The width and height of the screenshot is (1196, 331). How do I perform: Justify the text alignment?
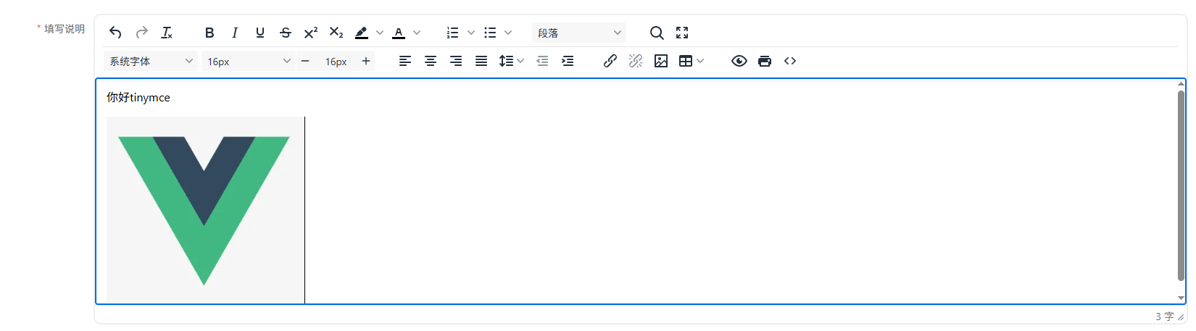[x=481, y=61]
